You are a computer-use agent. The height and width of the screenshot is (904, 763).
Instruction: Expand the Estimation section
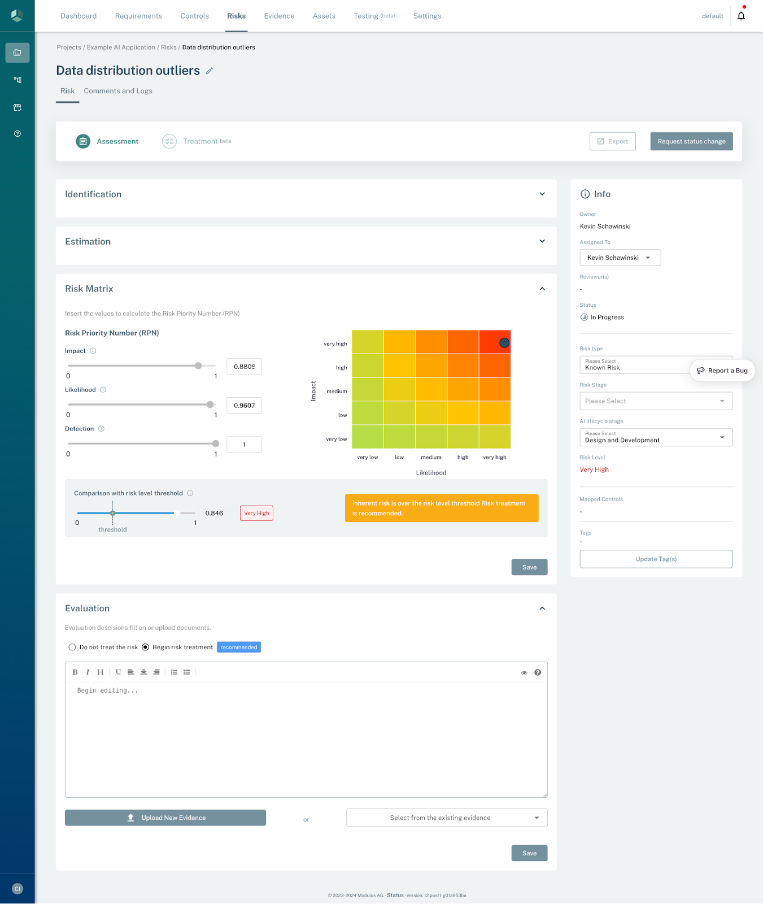pos(542,241)
